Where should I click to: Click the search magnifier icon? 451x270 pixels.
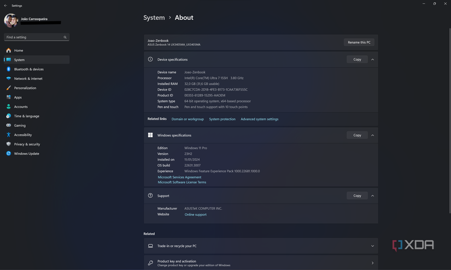tap(65, 37)
